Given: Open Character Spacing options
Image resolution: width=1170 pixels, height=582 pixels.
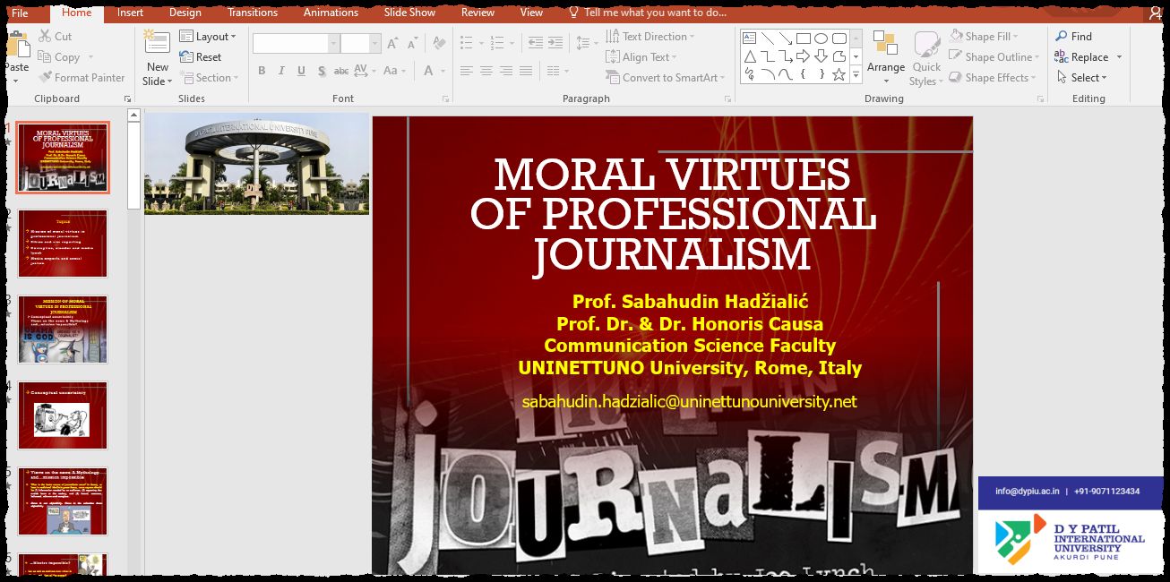Looking at the screenshot, I should pyautogui.click(x=364, y=71).
